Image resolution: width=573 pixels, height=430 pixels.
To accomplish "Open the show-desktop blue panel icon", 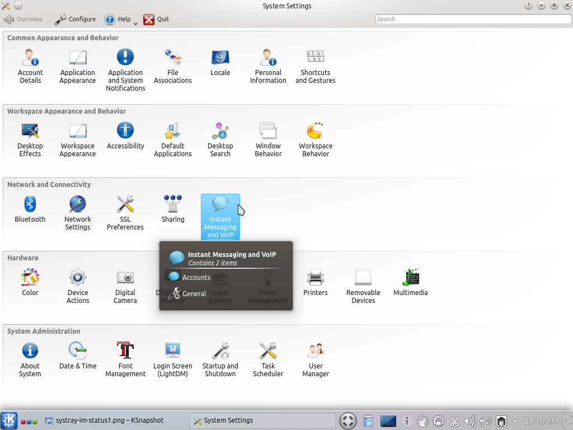I will [388, 421].
